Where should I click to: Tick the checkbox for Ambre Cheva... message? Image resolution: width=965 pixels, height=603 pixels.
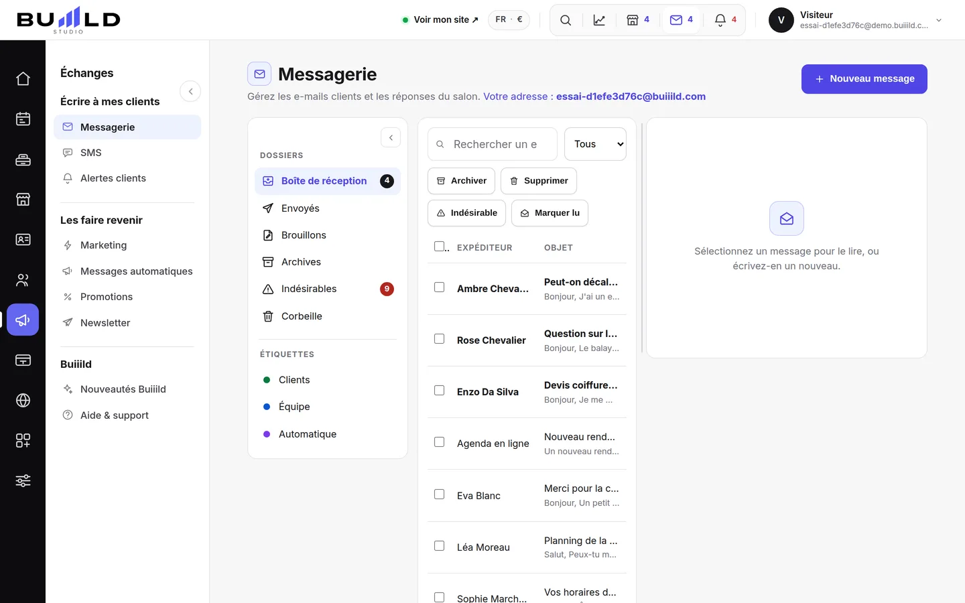coord(439,287)
